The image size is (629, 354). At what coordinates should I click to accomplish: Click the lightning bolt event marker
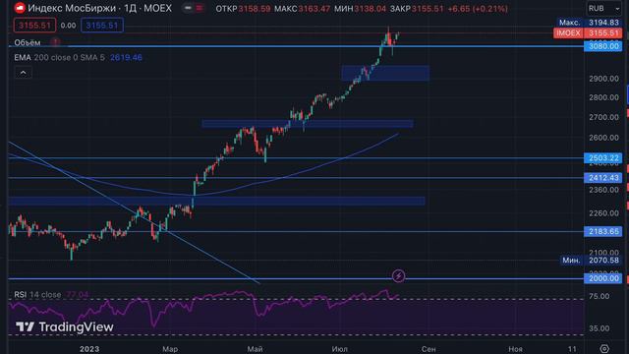point(398,275)
